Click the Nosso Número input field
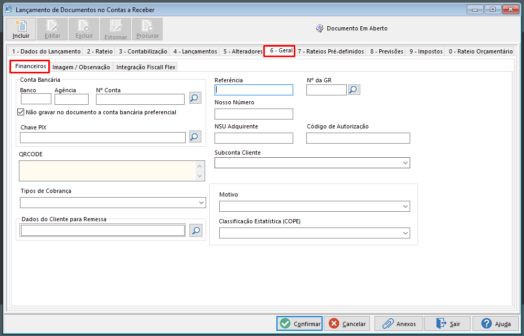Screen dimensions: 524x336 254,114
